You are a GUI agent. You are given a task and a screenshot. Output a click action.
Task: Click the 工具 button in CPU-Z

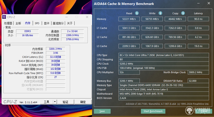47,102
